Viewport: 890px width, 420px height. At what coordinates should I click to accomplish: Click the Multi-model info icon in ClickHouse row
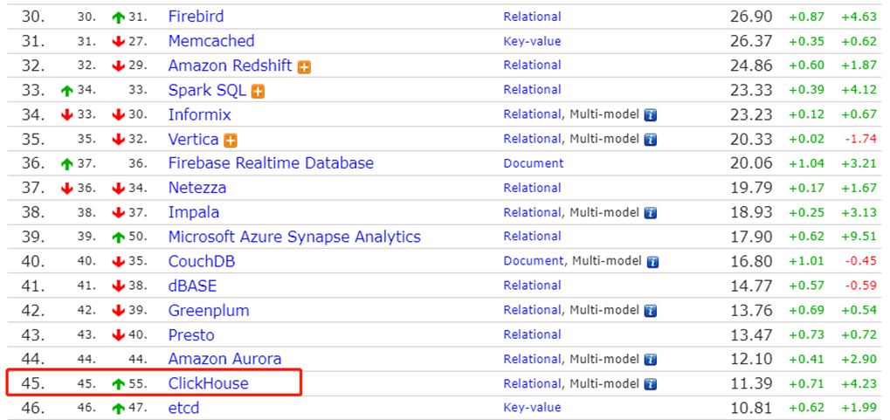click(651, 385)
